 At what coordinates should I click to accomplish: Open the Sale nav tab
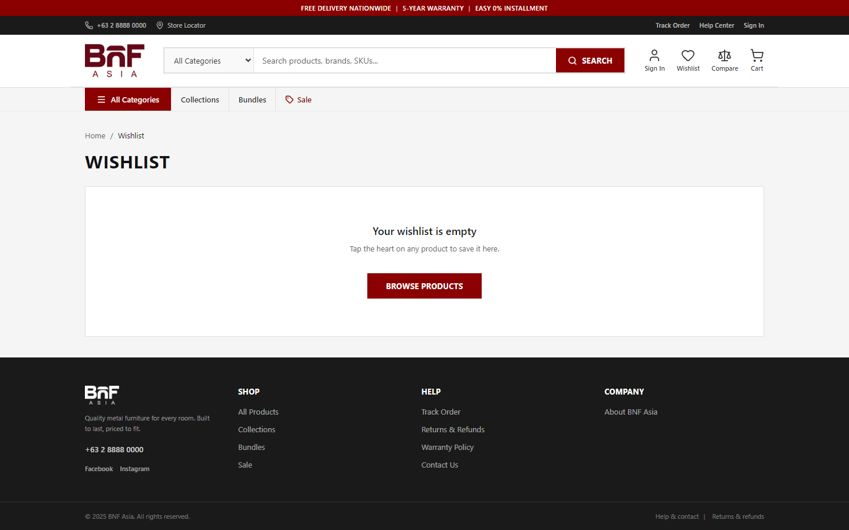tap(298, 100)
